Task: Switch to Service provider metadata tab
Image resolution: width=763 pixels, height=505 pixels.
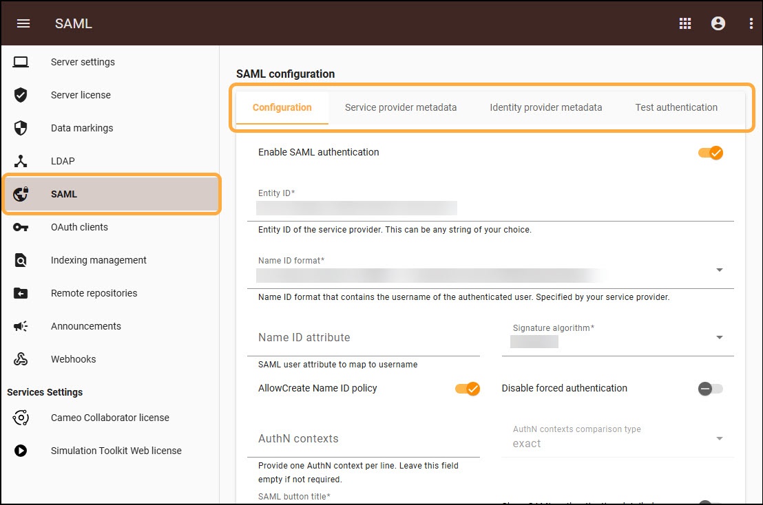Action: 401,107
